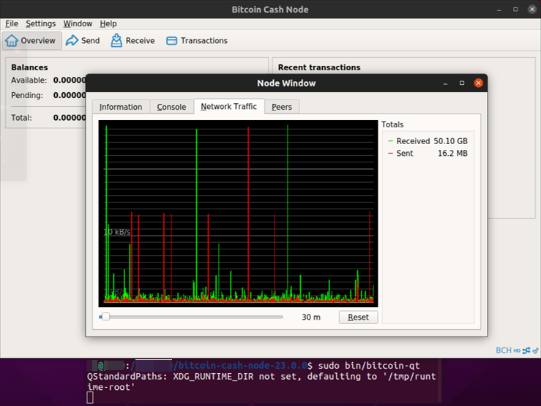541x406 pixels.
Task: Click the graph time range slider handle
Action: pos(105,317)
